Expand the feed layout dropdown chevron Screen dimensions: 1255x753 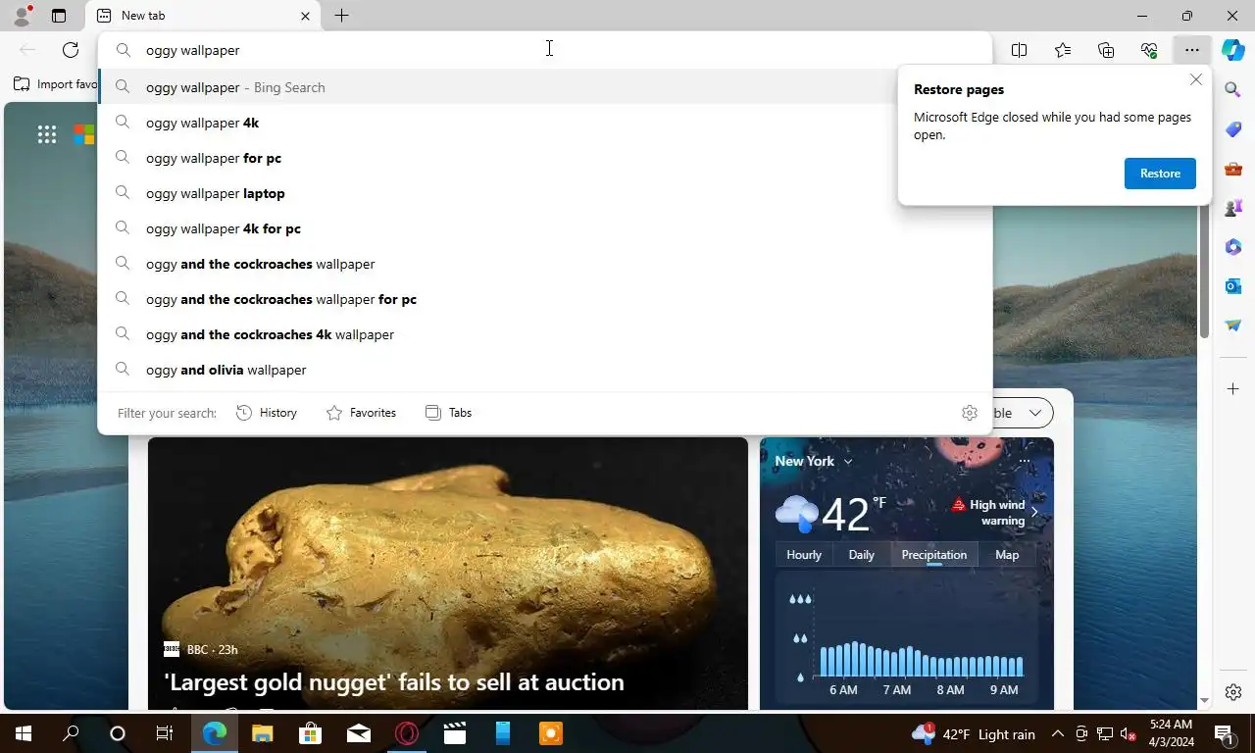pos(1034,413)
